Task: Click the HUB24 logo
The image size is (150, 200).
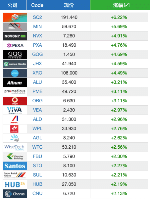Action: [x=15, y=184]
